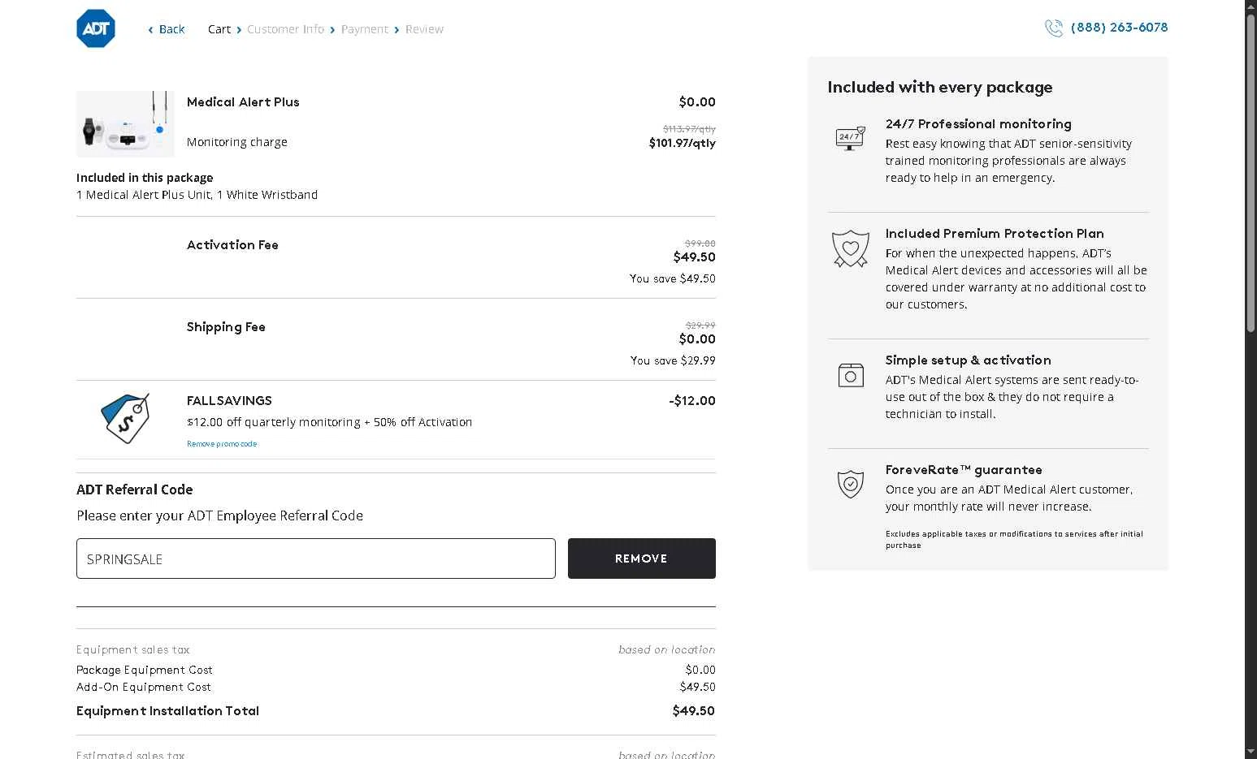Click the ADT octagon logo
Image resolution: width=1257 pixels, height=759 pixels.
(96, 29)
